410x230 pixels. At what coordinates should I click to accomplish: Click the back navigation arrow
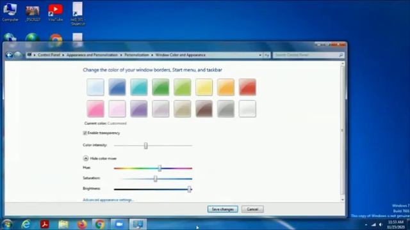click(x=9, y=55)
